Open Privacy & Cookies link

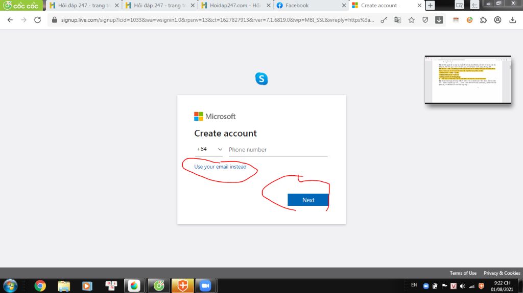click(502, 273)
